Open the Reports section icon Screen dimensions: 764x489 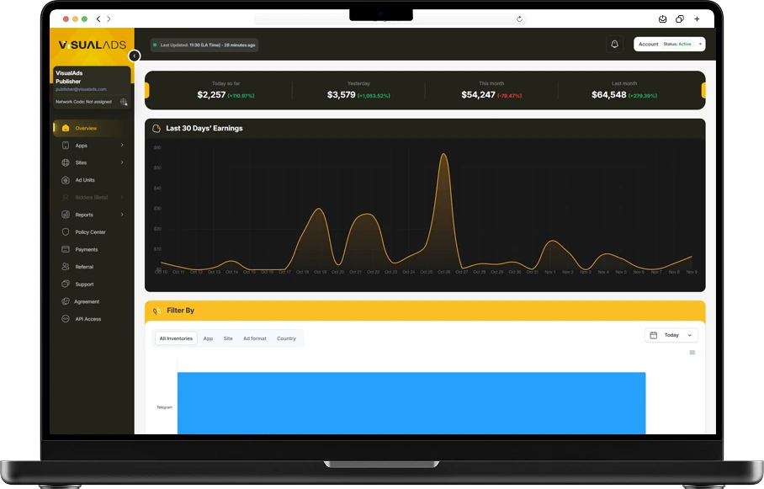tap(67, 215)
